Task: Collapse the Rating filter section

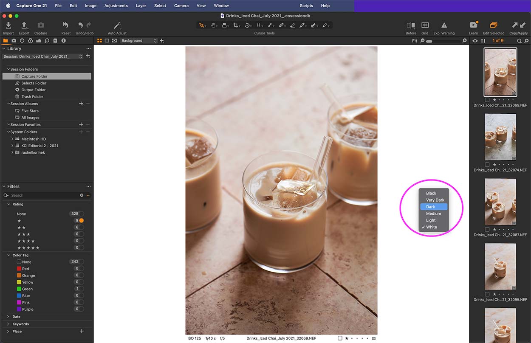Action: [x=9, y=204]
